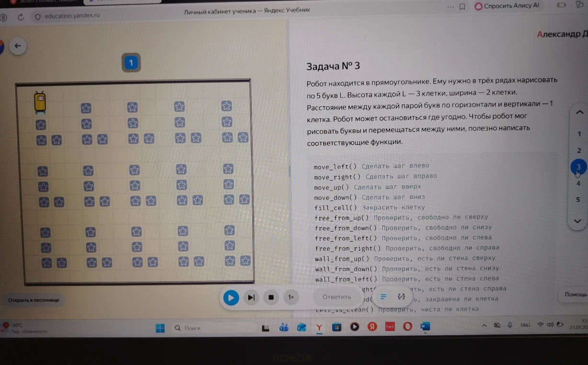Click the wall_from_down() command text
The width and height of the screenshot is (588, 365).
pyautogui.click(x=346, y=269)
